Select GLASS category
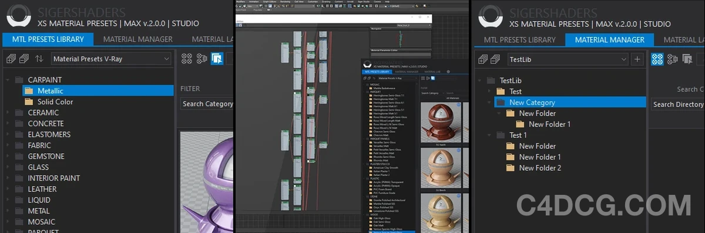705x233 pixels. (x=38, y=167)
